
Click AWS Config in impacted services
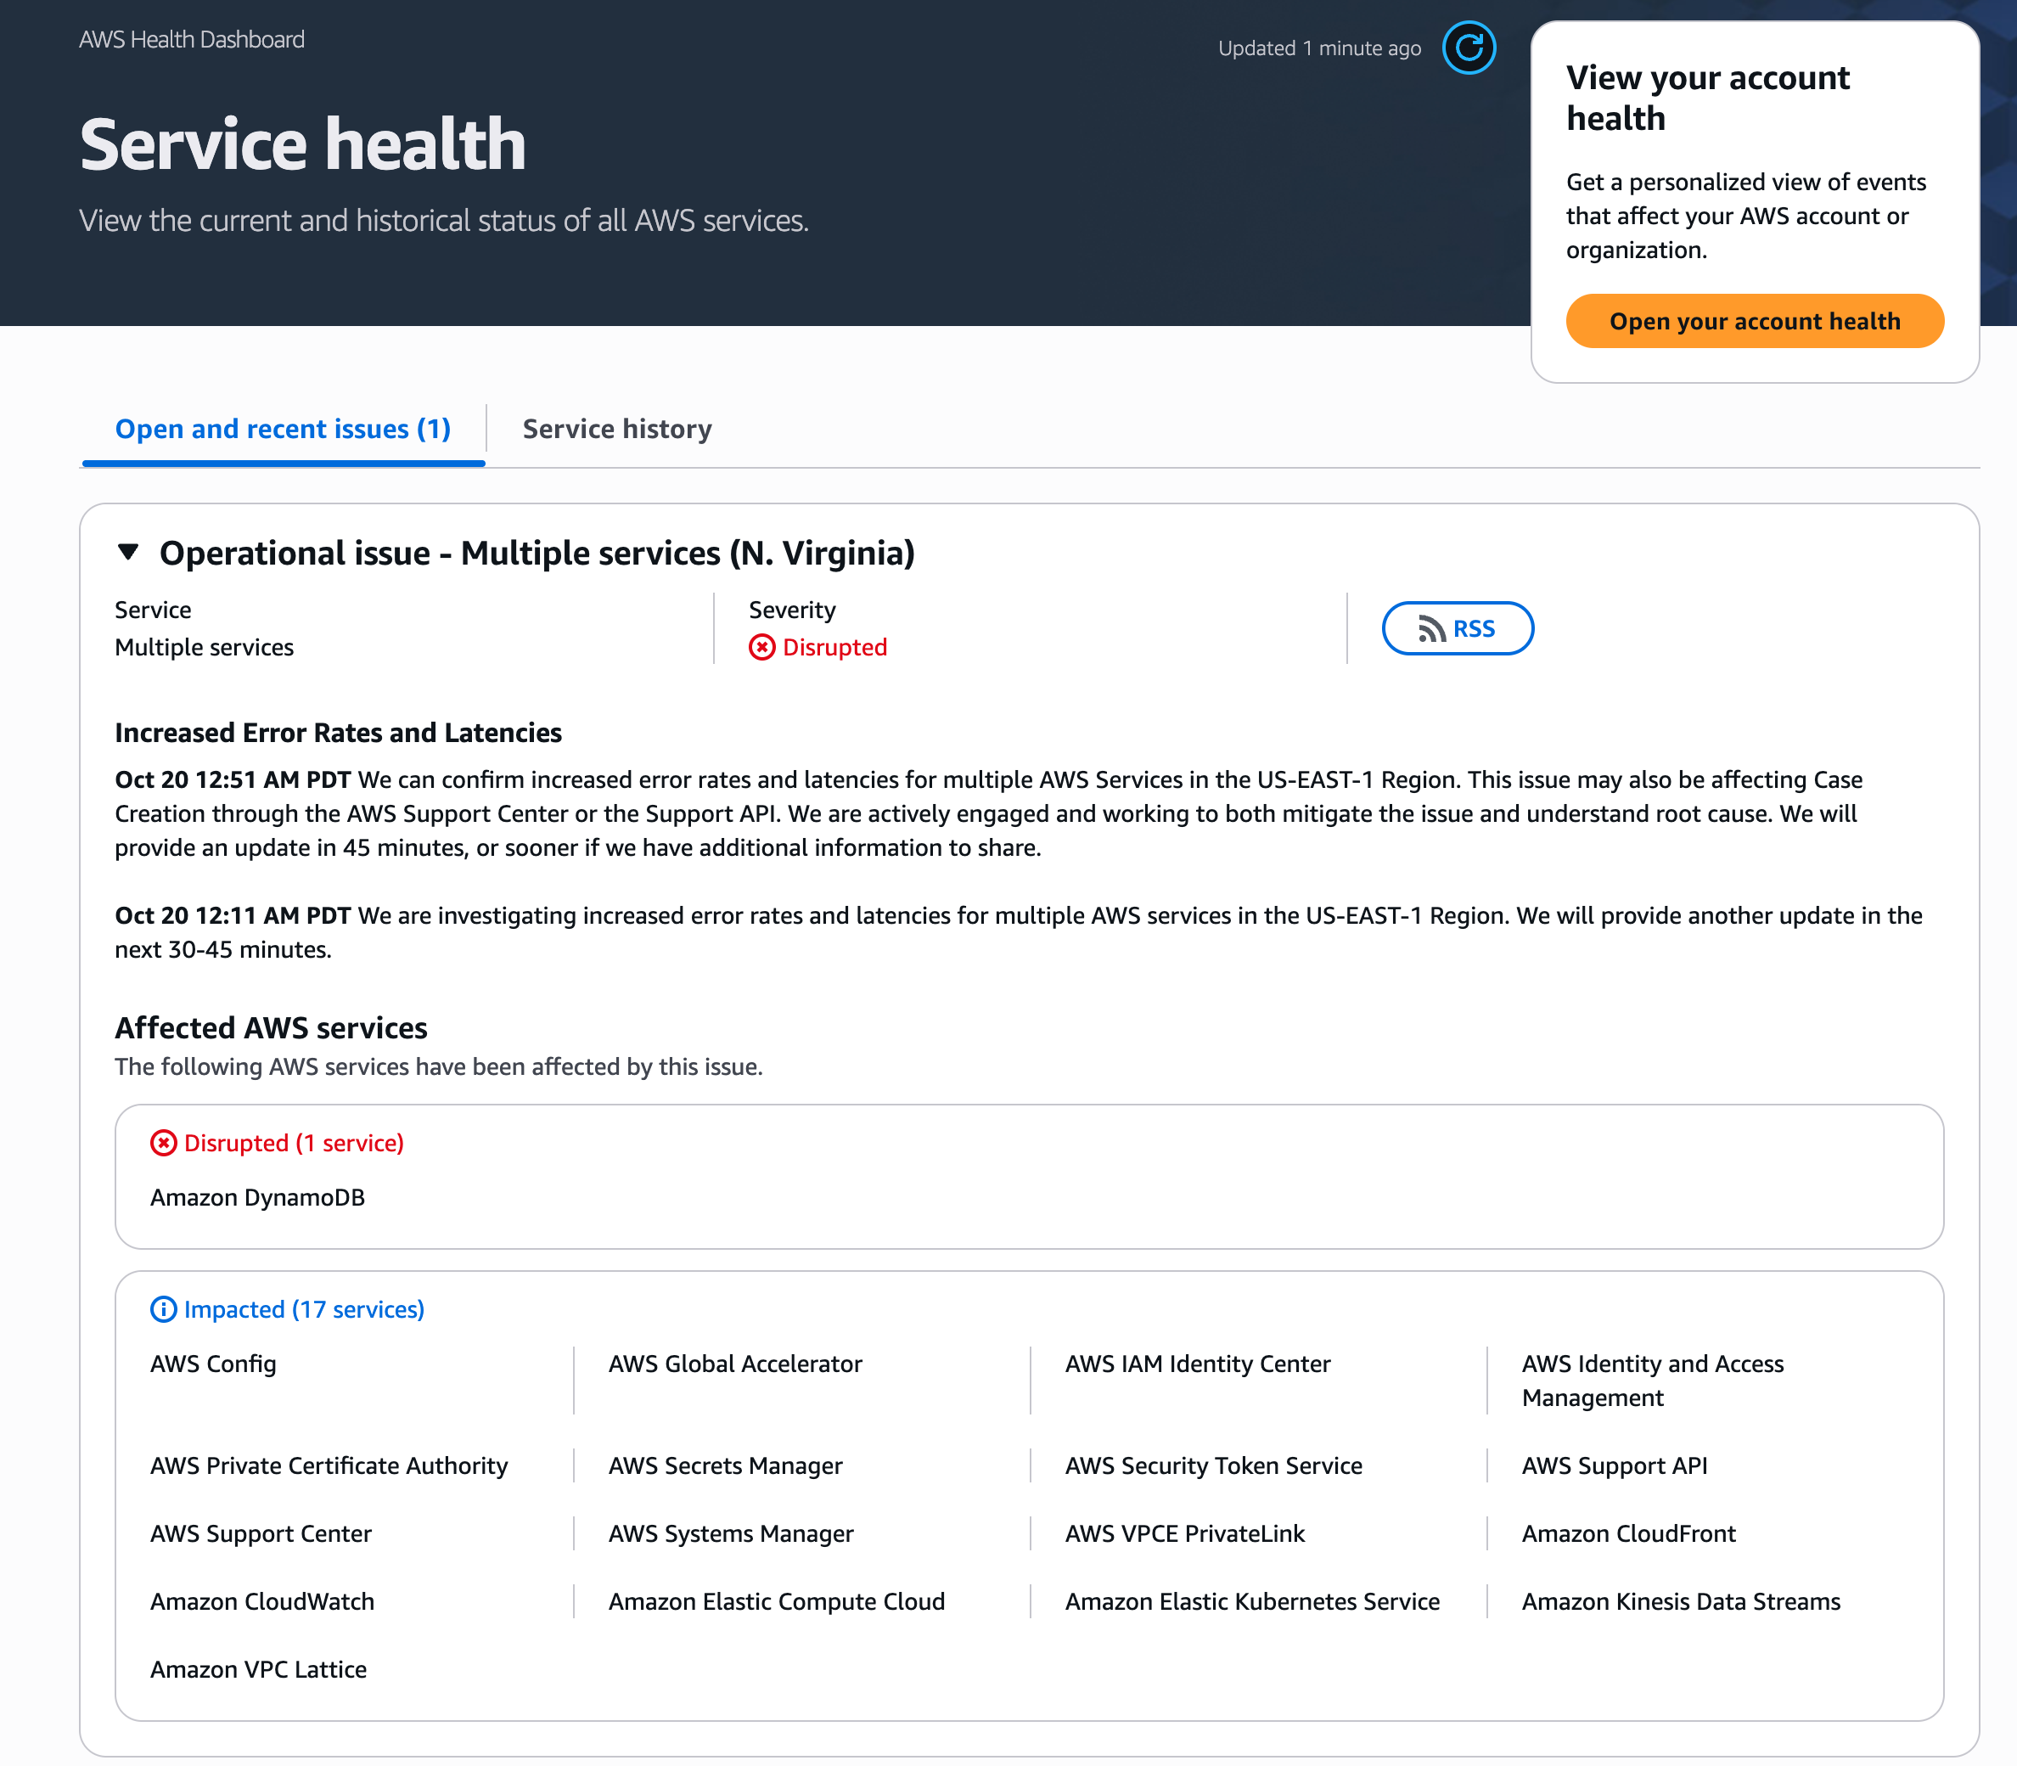[x=213, y=1364]
